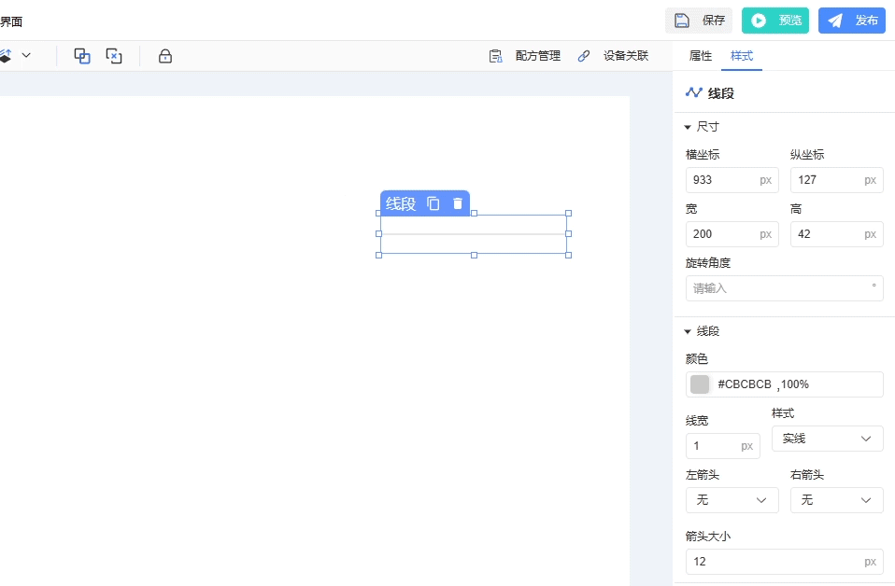This screenshot has width=895, height=586.
Task: Open the layer order dropdown arrow
Action: click(26, 56)
